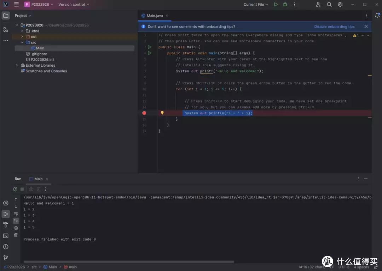
Task: Open IDE settings gear icon
Action: coord(340,5)
